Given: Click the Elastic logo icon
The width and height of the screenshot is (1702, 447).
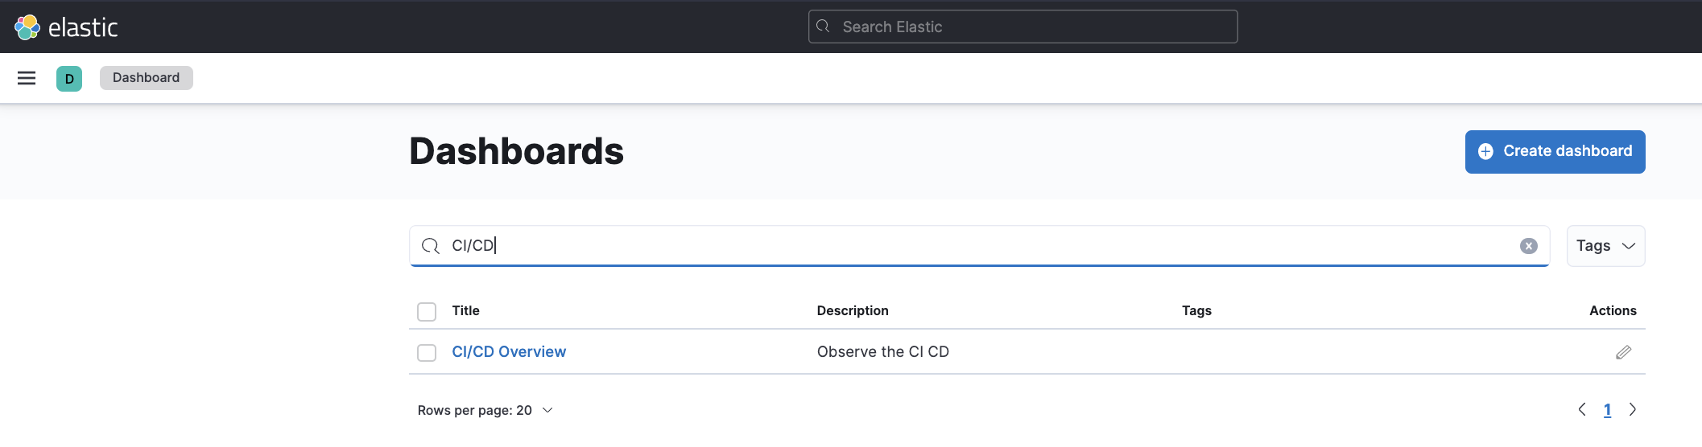Looking at the screenshot, I should [27, 27].
